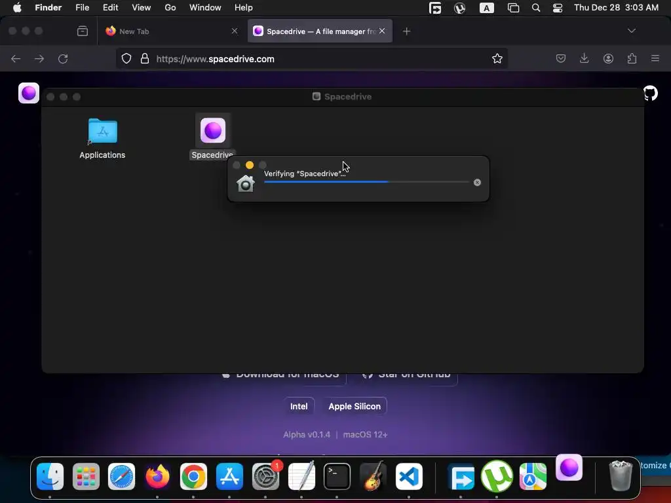Open the Firefox account icon
This screenshot has height=503, width=671.
coord(608,58)
